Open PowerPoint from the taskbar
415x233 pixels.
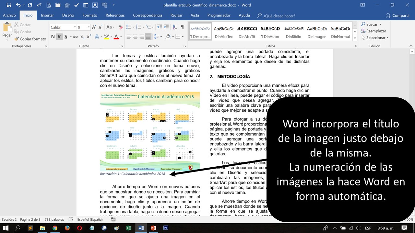coord(153,228)
